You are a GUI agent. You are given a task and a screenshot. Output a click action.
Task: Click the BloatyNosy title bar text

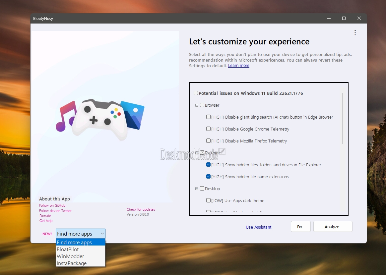(43, 19)
